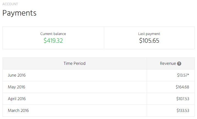The image size is (197, 119).
Task: Click the Revenue column header text
Action: [168, 63]
